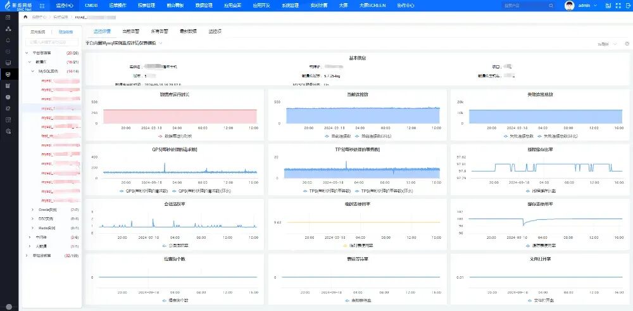Toggle the 会话活跃率 chart legend entry
633x311 pixels.
point(175,245)
